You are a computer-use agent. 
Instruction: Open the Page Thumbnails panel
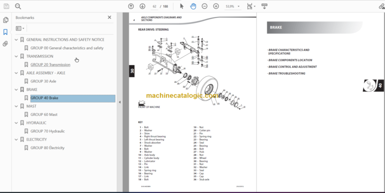(6, 20)
